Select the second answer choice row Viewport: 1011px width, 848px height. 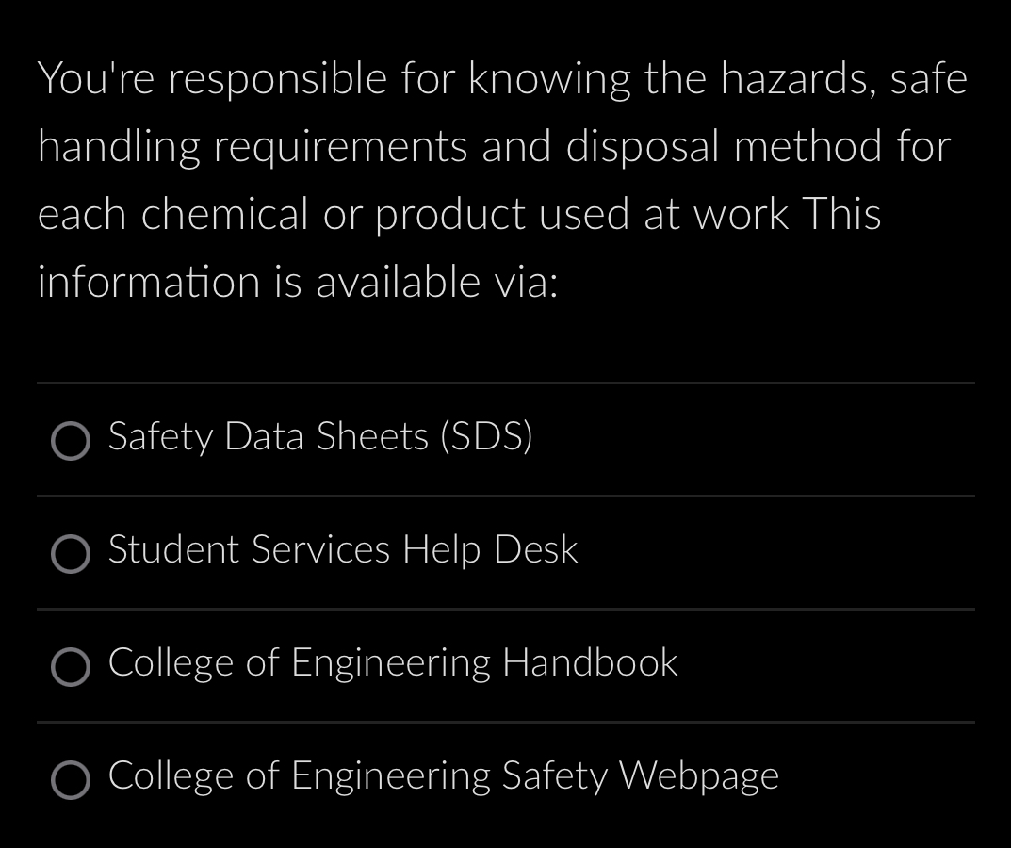click(x=505, y=552)
